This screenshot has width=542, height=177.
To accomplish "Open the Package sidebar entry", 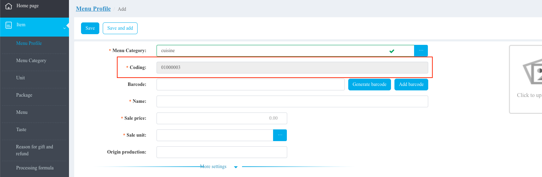I will [24, 95].
